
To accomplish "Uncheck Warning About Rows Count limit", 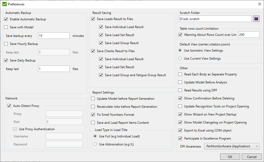I will [x=180, y=34].
